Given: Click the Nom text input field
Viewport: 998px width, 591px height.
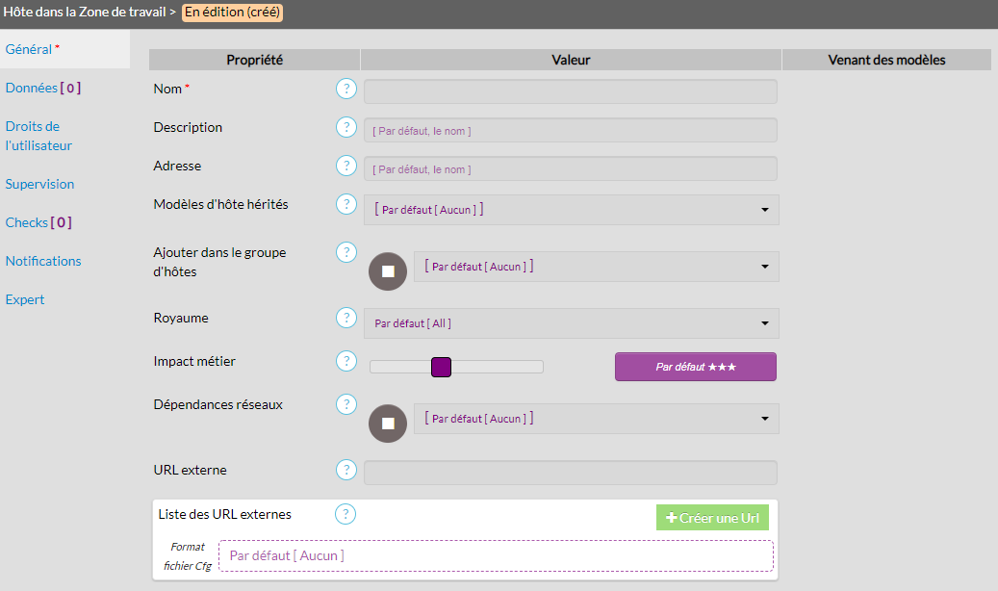Looking at the screenshot, I should pyautogui.click(x=570, y=91).
